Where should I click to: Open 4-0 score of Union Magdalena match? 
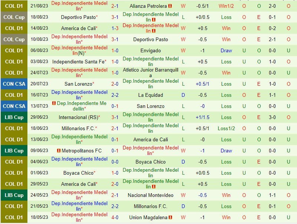click(115, 218)
